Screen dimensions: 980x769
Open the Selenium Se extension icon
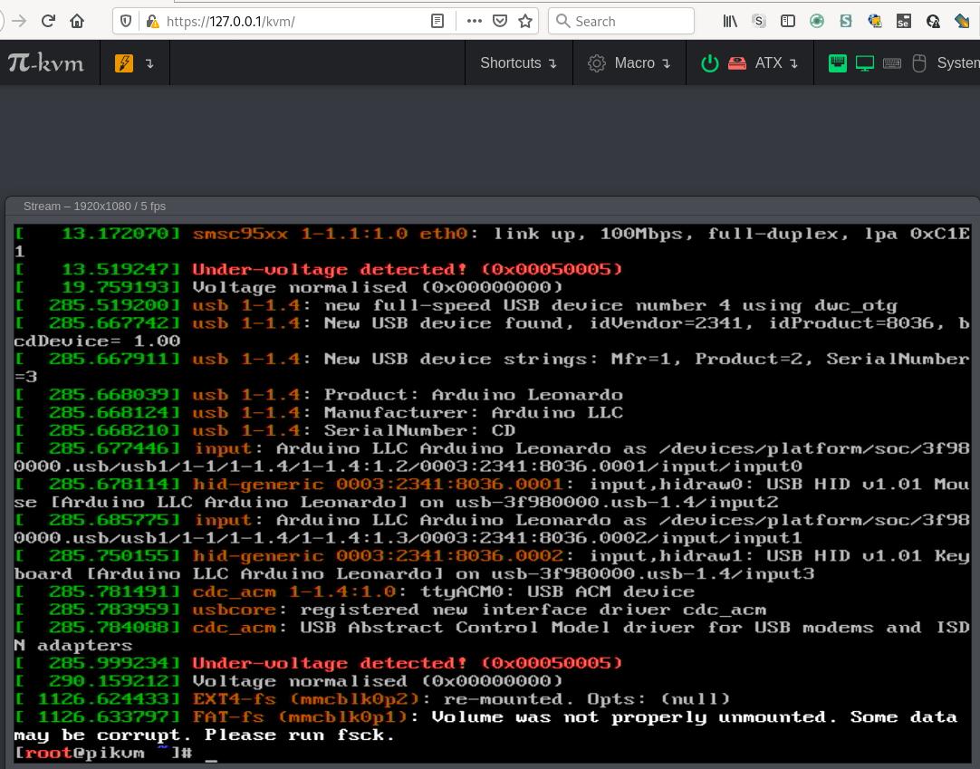(903, 21)
